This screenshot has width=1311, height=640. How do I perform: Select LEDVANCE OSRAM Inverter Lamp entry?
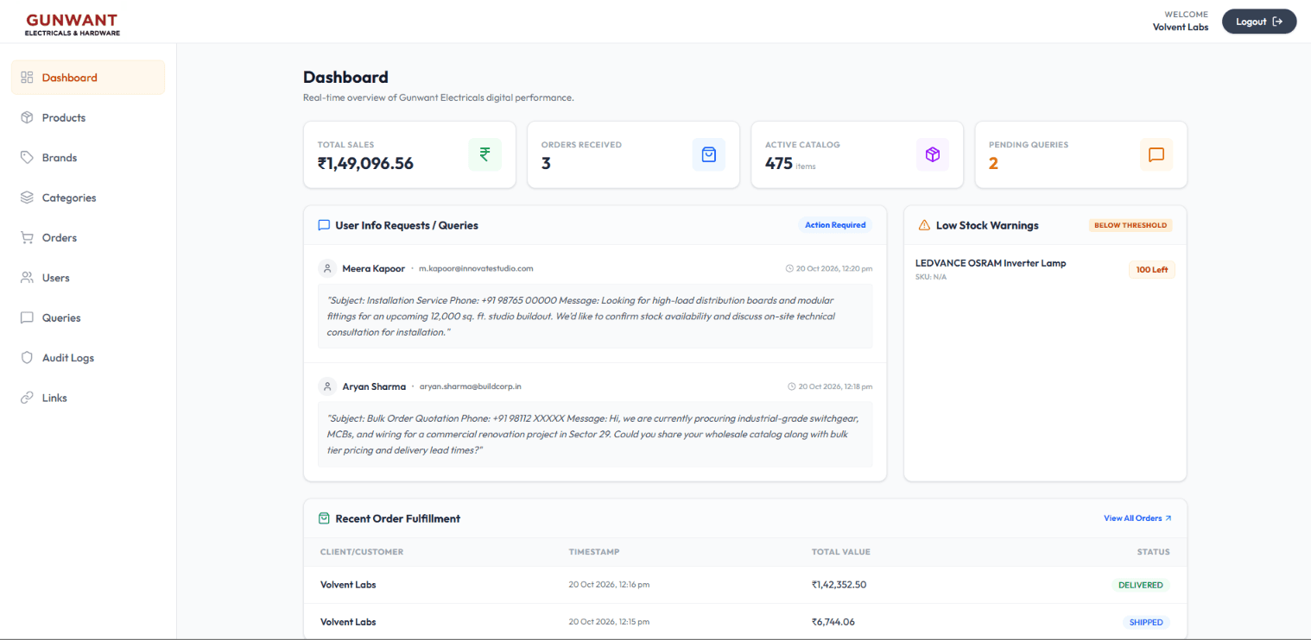click(x=1045, y=269)
